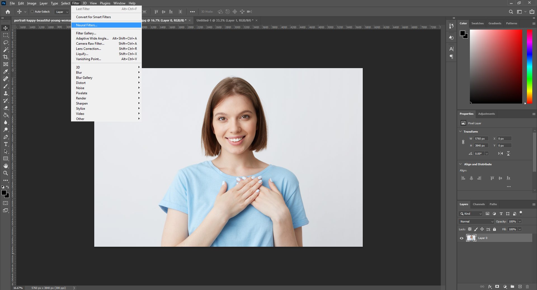
Task: Collapse the Transform section
Action: pos(461,131)
